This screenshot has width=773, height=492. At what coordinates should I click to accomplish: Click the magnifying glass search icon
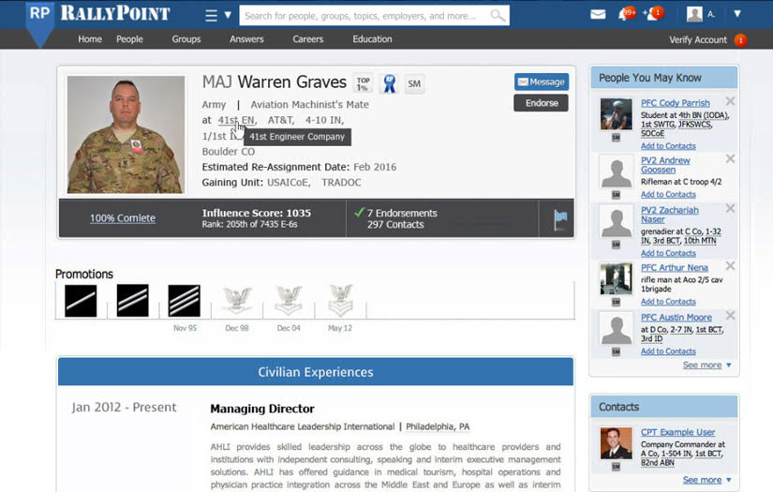498,16
